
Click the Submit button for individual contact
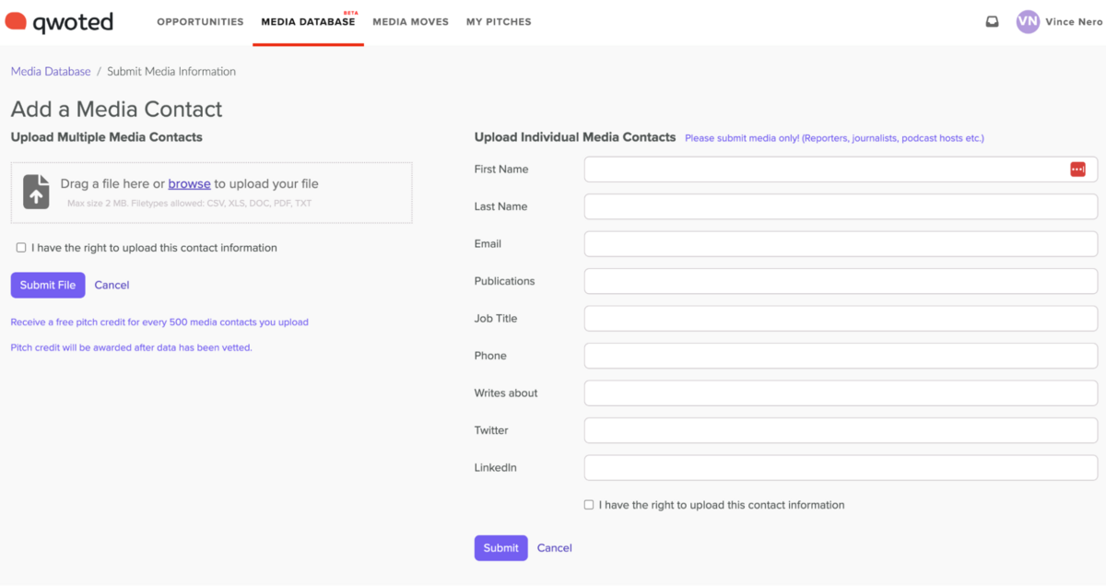(500, 548)
